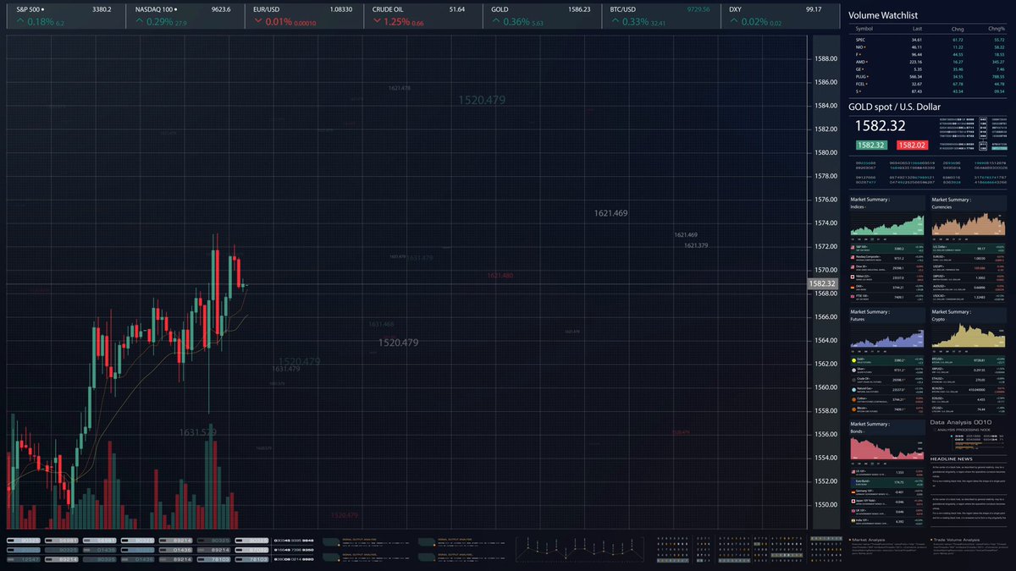Toggle the Analysis Processing Node checkbox

pos(933,430)
